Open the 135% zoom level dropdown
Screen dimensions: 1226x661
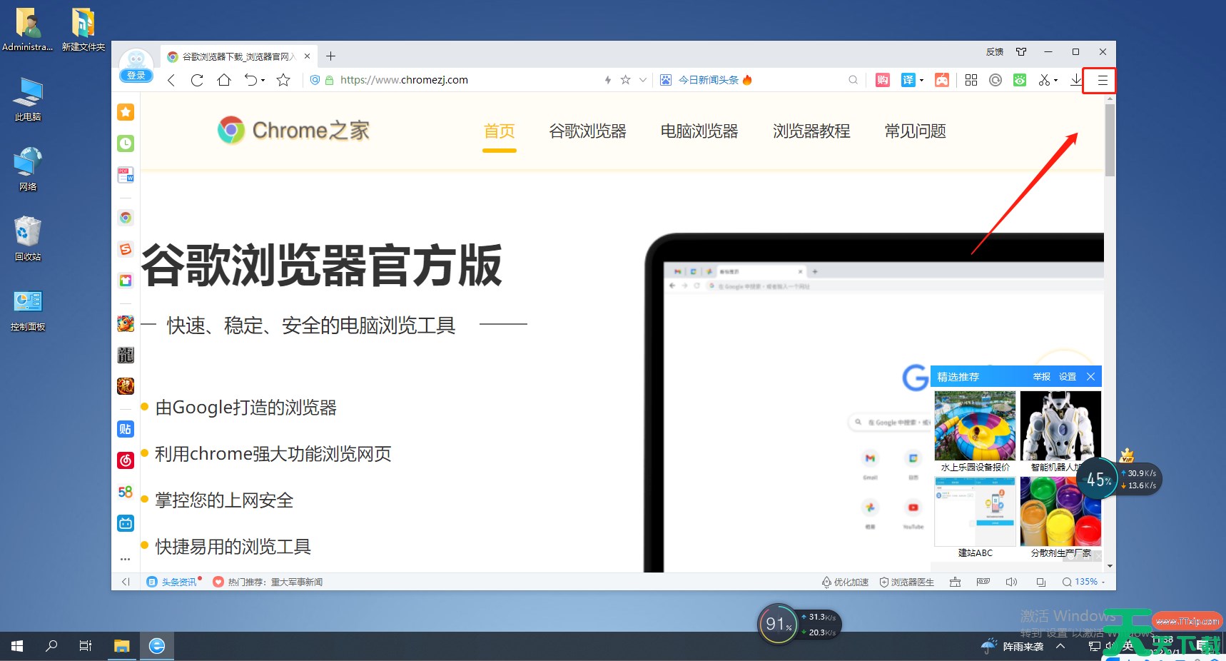pyautogui.click(x=1083, y=582)
